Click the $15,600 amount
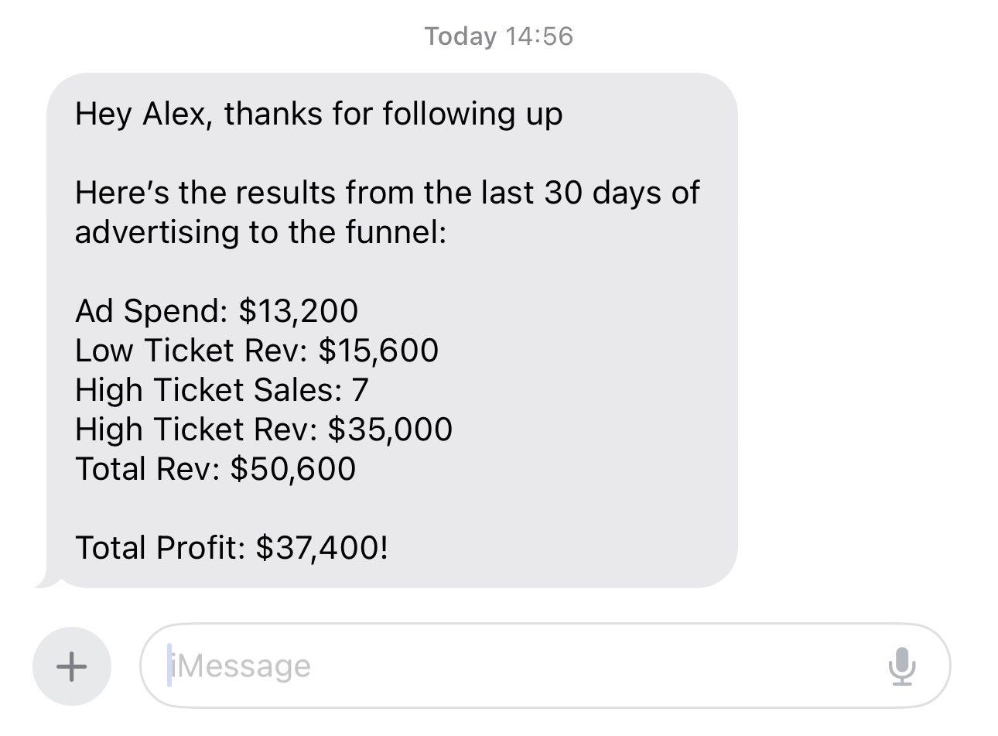Viewport: 998px width, 736px height. [378, 351]
